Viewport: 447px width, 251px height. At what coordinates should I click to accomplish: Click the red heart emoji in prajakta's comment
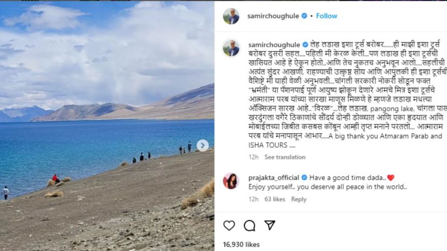(390, 178)
